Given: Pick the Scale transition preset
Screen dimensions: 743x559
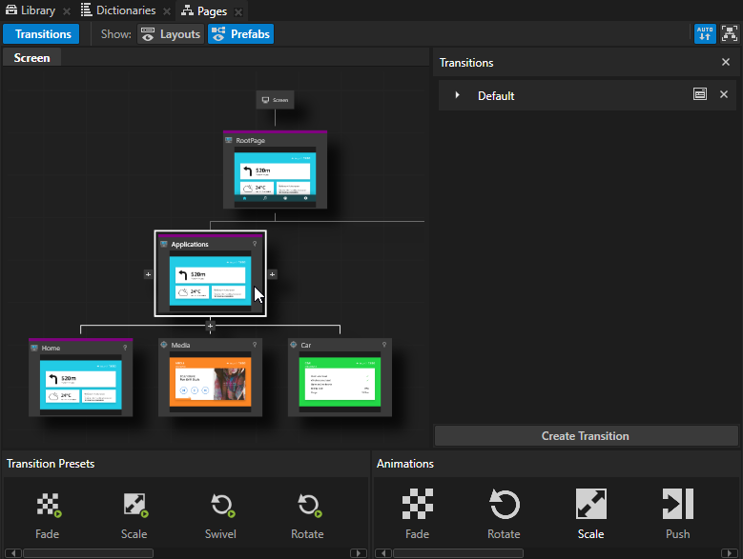Looking at the screenshot, I should point(134,506).
